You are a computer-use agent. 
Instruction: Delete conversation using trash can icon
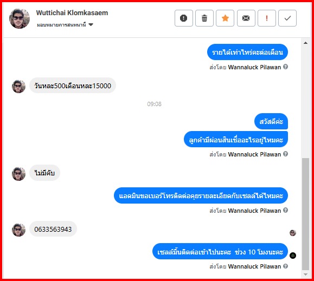pyautogui.click(x=204, y=18)
